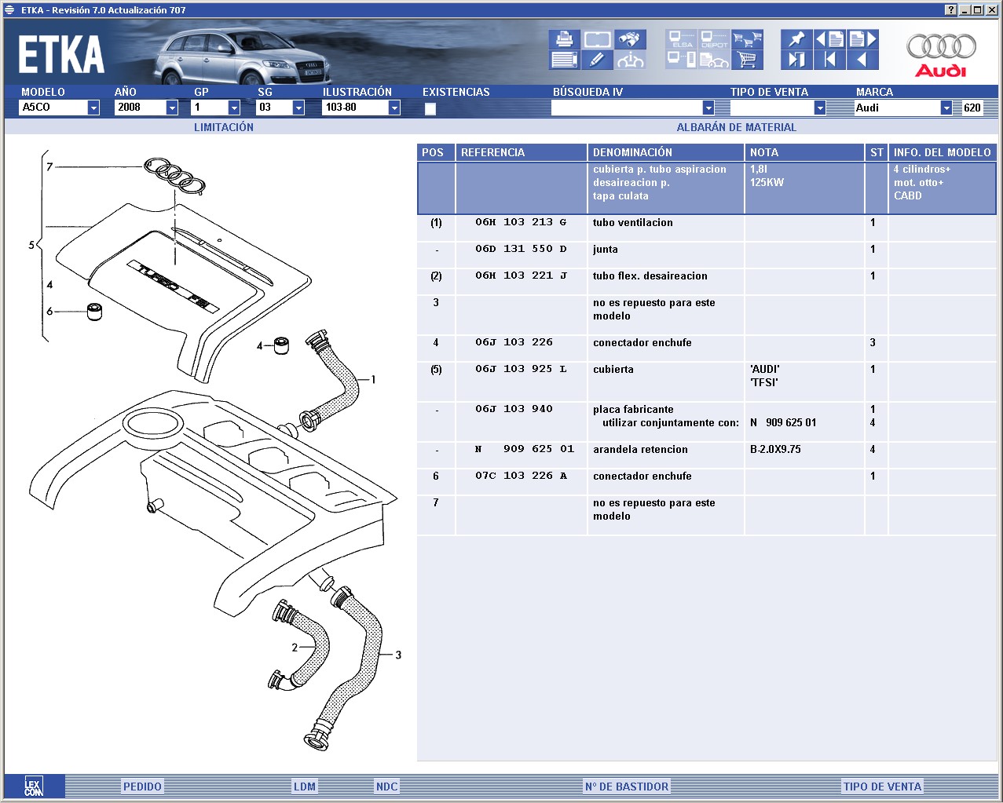Click the REFERENCIA column header

click(522, 152)
